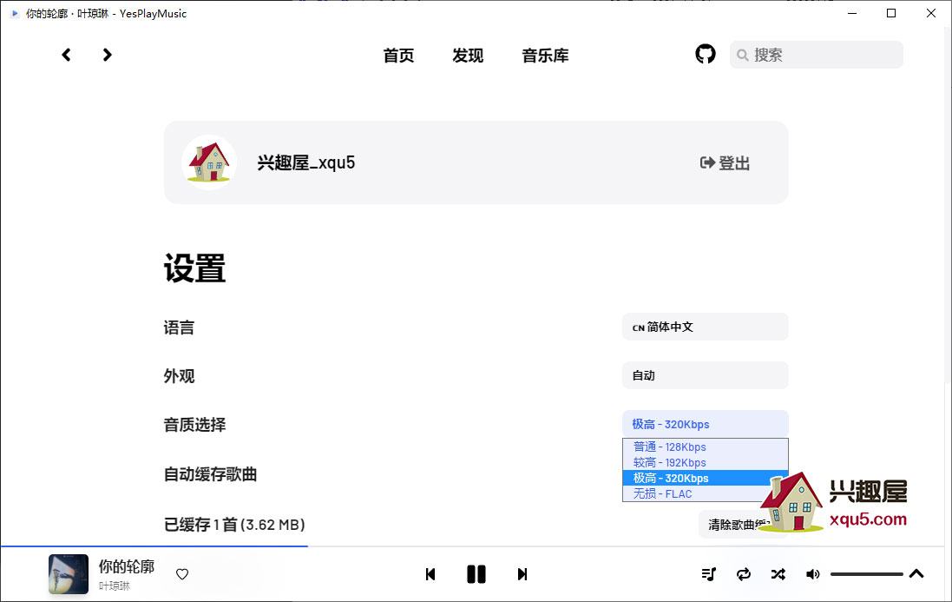Viewport: 952px width, 602px height.
Task: Open the 语言 dropdown showing 简体中文
Action: coord(705,327)
